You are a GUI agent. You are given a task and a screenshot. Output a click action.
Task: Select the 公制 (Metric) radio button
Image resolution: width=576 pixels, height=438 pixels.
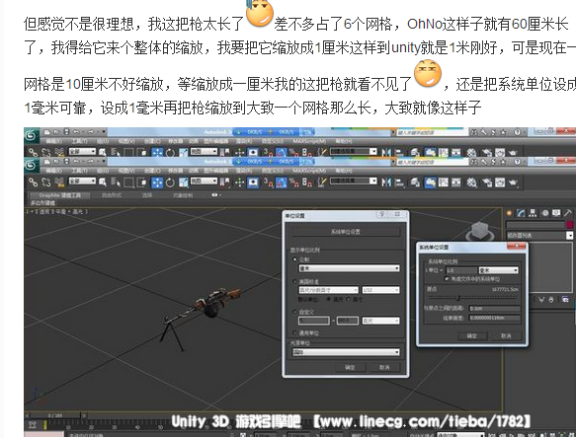click(x=294, y=259)
